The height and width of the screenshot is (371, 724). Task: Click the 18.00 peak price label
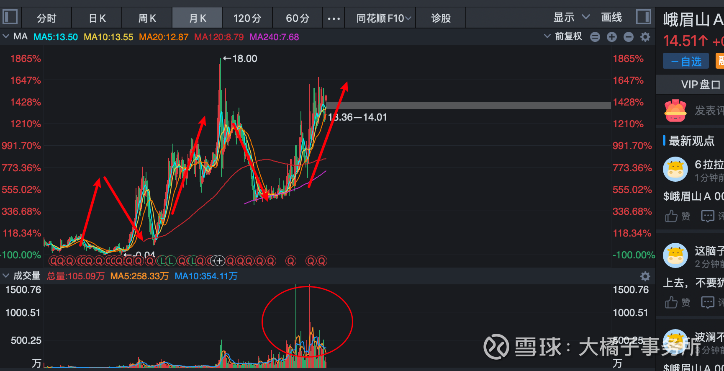[x=245, y=59]
